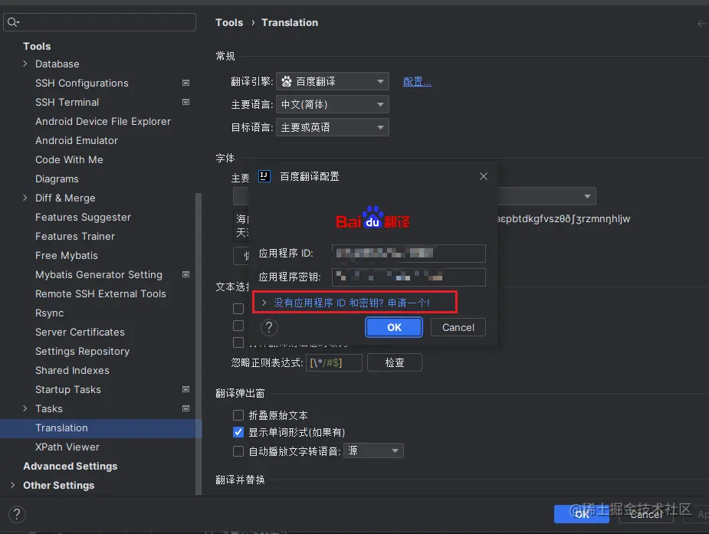Open Rsync settings
Image resolution: width=709 pixels, height=534 pixels.
pos(50,313)
